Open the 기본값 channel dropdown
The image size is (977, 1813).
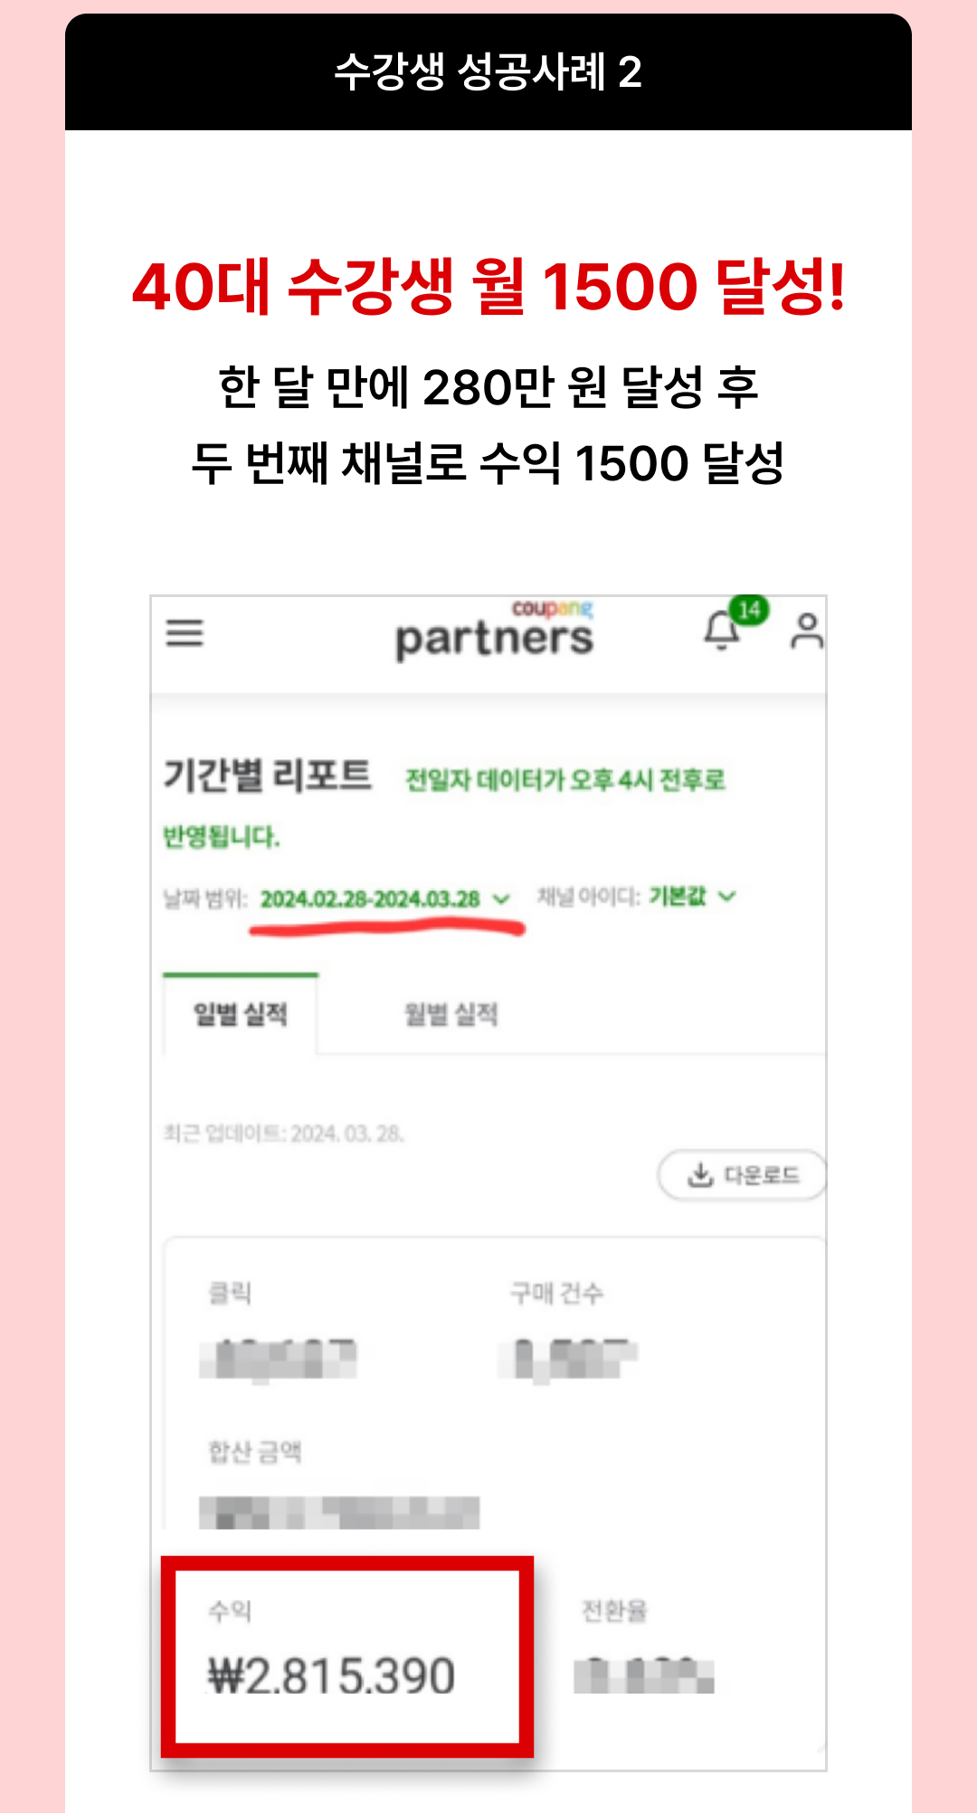(677, 897)
